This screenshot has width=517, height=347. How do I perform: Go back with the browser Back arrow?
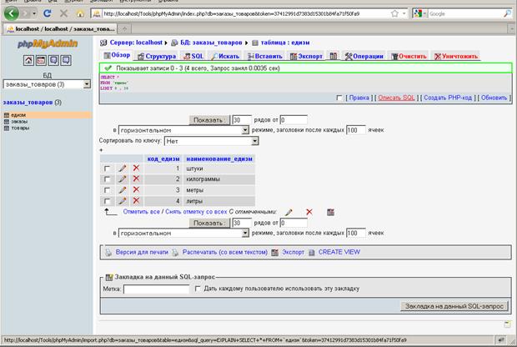pos(12,13)
